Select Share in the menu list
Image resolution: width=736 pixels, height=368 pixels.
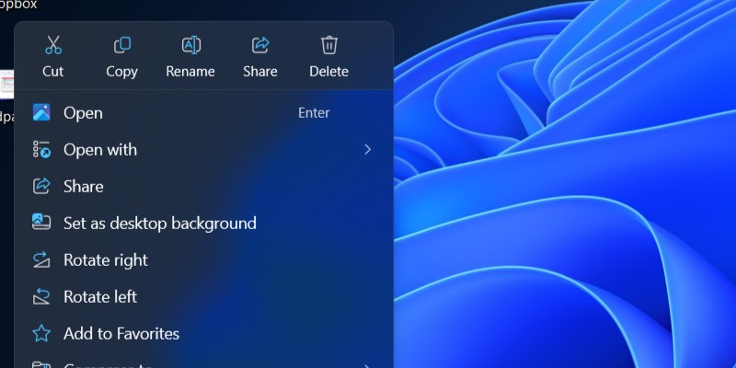pyautogui.click(x=203, y=186)
